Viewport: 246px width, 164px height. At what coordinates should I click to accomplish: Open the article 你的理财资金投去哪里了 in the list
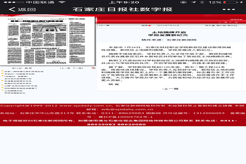tap(21, 88)
